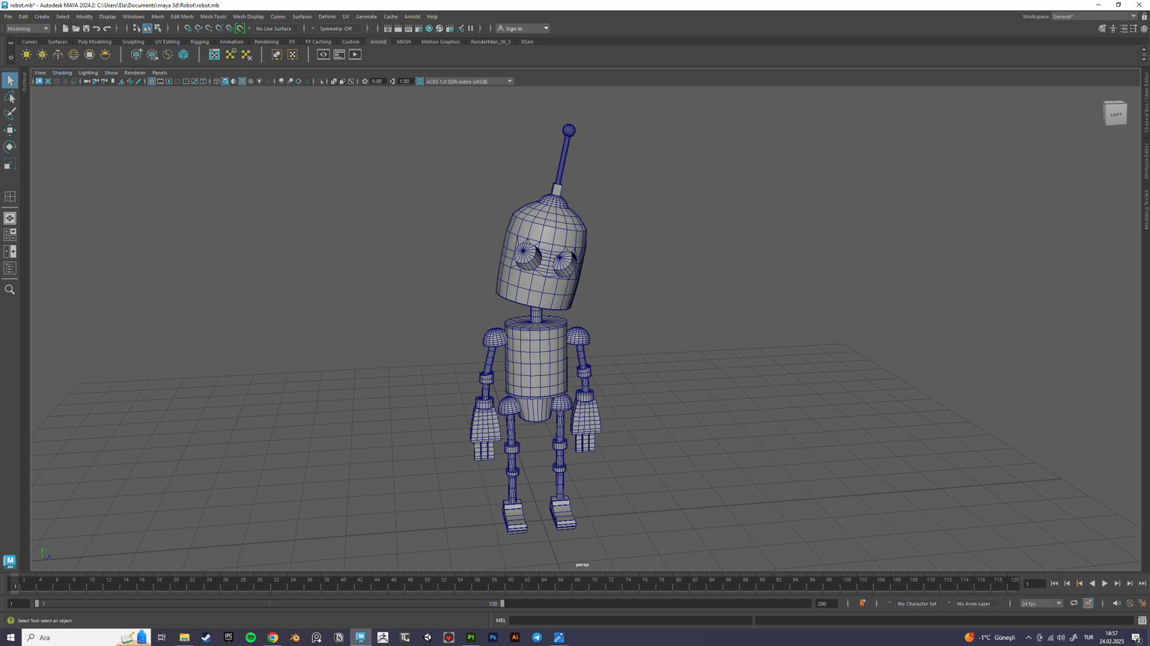This screenshot has height=646, width=1150.
Task: Click the Maya logo at bottom-left
Action: point(10,561)
